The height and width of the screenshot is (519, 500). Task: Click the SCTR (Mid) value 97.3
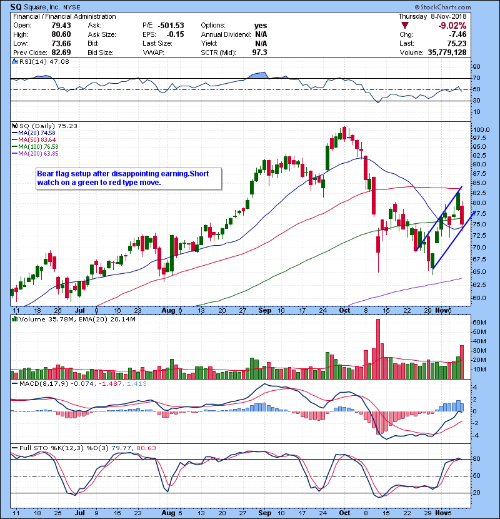click(259, 53)
